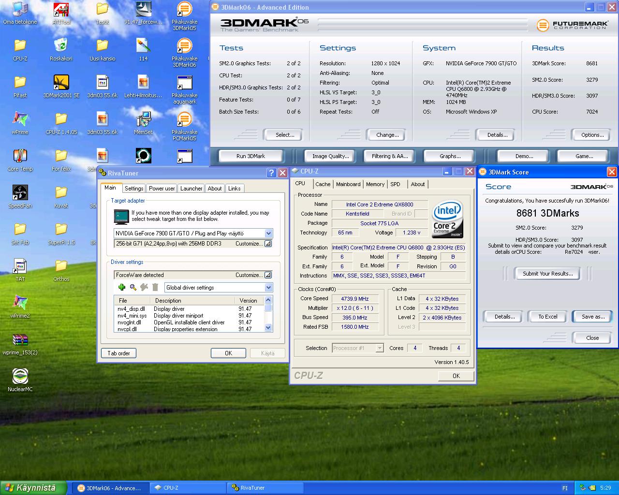Click the Graphs button in 3DMark06

point(450,156)
